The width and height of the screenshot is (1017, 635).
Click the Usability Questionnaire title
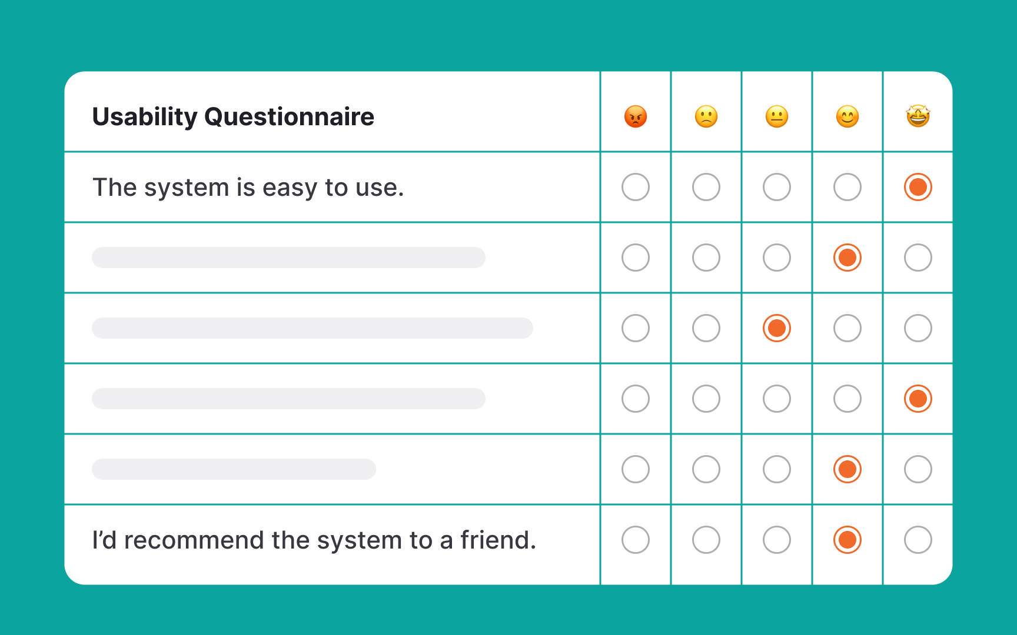[x=232, y=116]
